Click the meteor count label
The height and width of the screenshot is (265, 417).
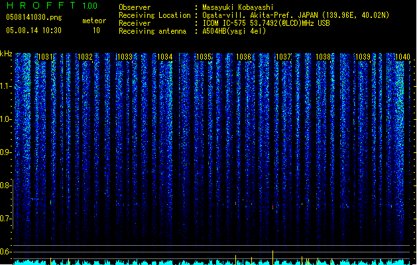click(x=94, y=21)
